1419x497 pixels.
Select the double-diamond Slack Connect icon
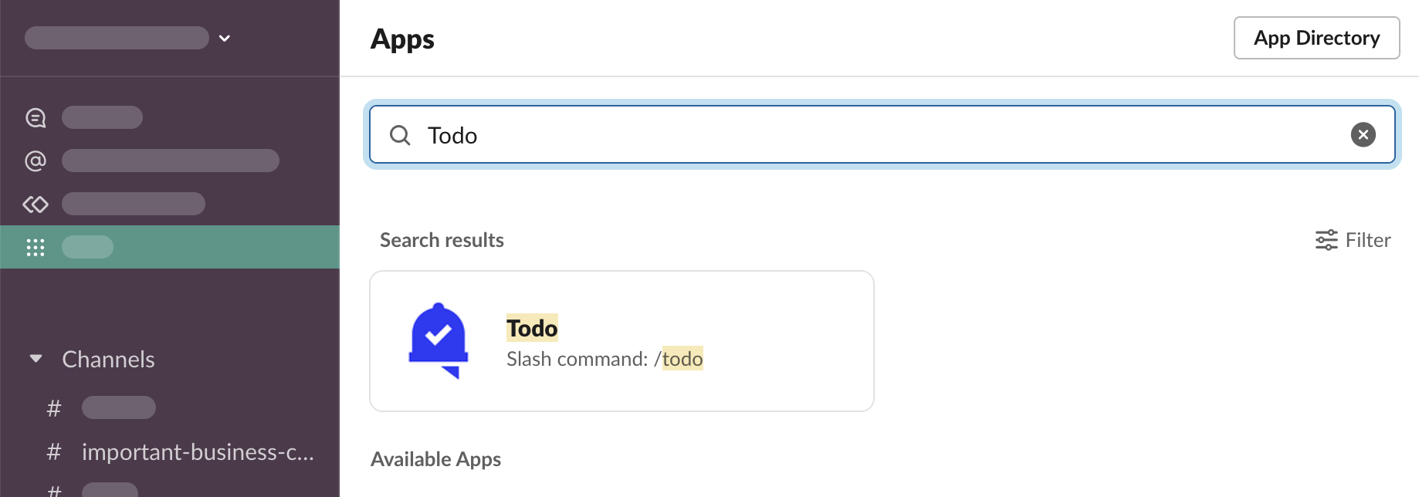click(36, 204)
